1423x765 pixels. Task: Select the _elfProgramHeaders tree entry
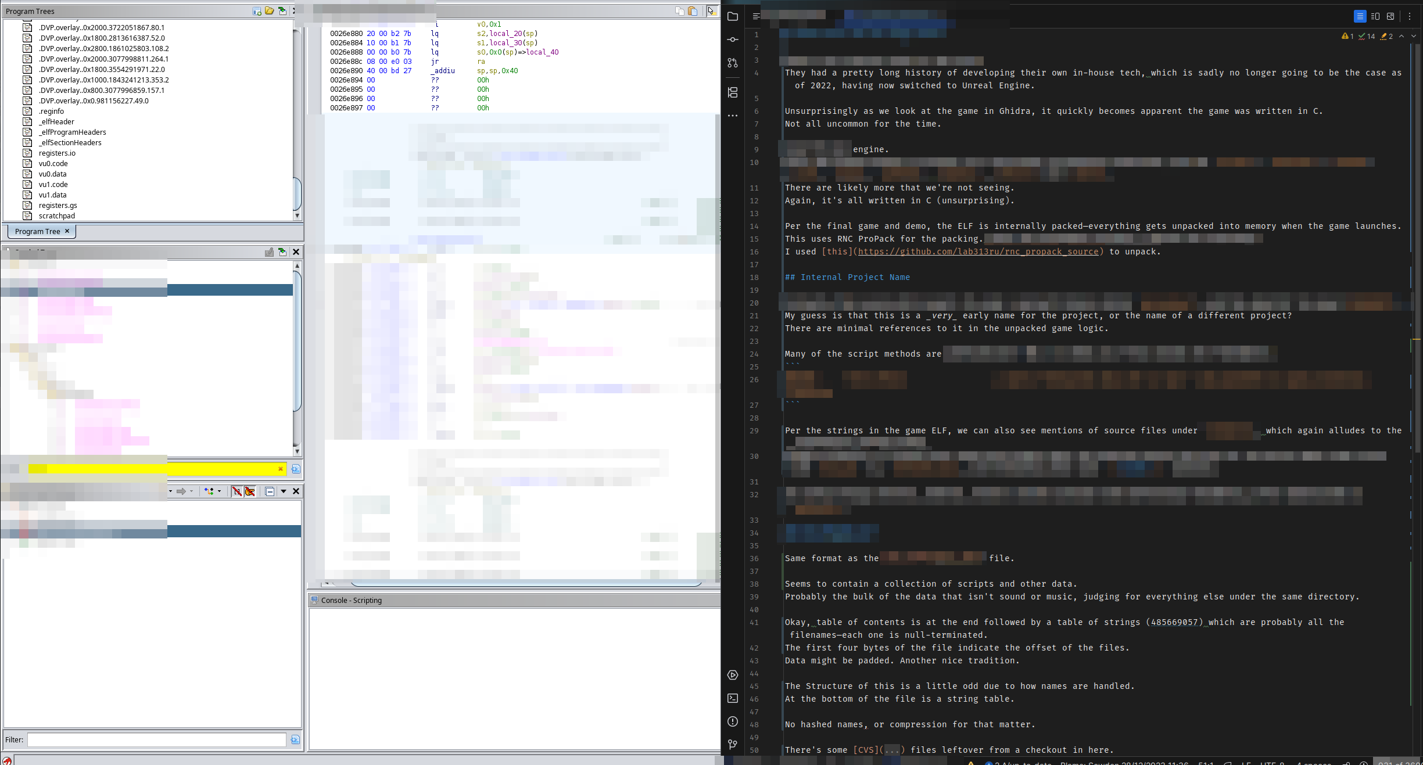tap(72, 132)
